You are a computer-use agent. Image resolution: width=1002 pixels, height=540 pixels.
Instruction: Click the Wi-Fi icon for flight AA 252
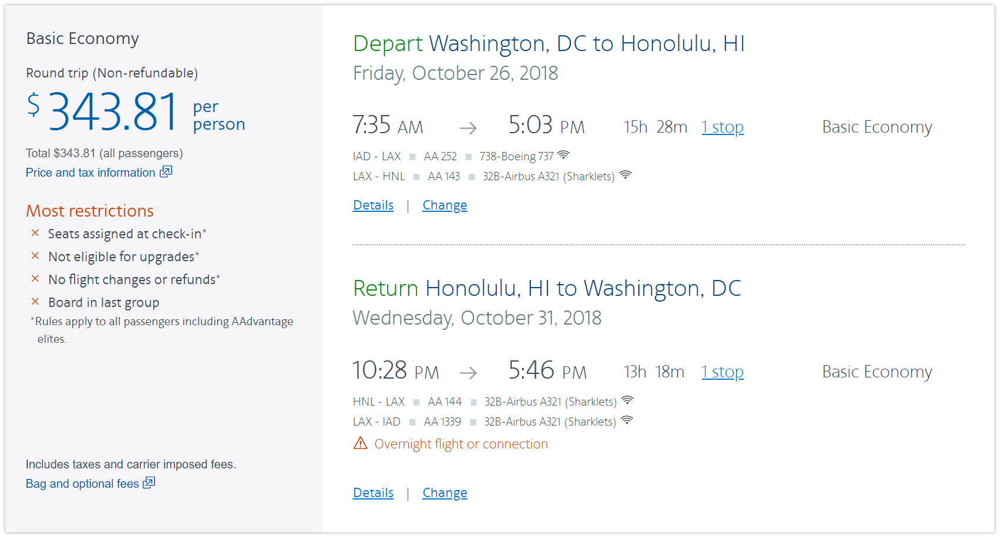563,155
